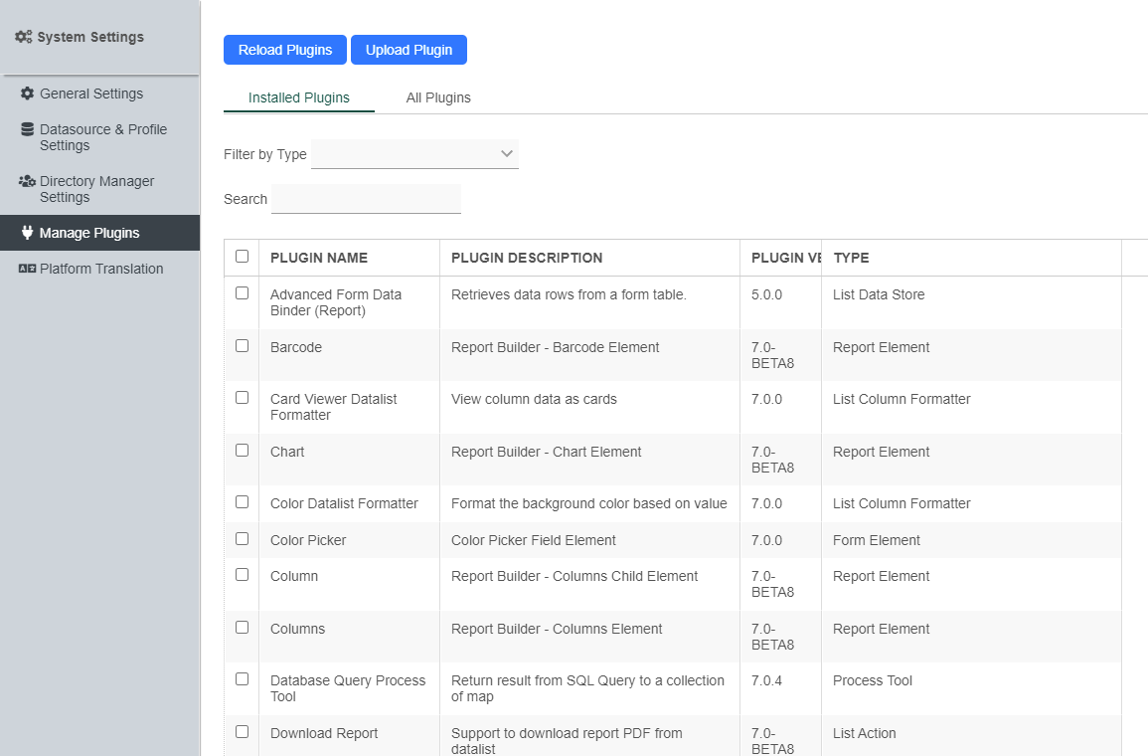Sort by the Plugin Name column header
The width and height of the screenshot is (1148, 756).
coord(319,258)
